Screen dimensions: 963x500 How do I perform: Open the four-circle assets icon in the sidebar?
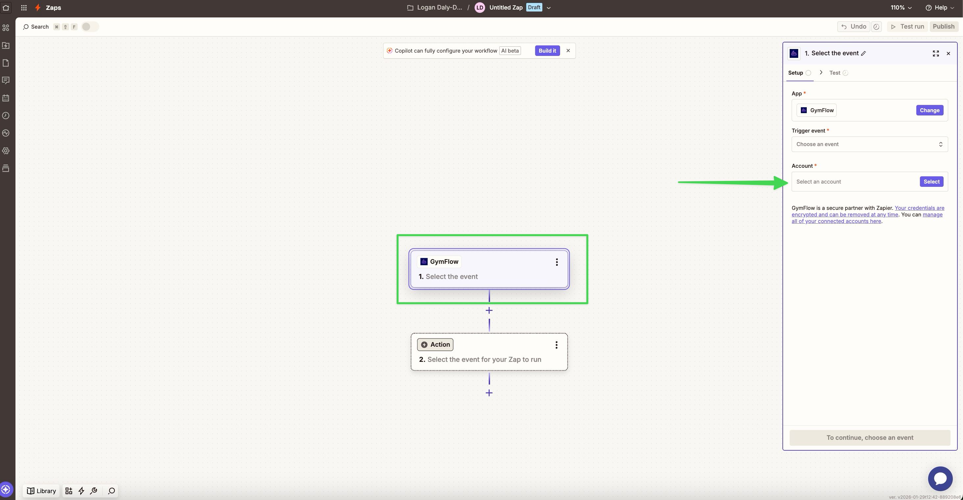(6, 28)
